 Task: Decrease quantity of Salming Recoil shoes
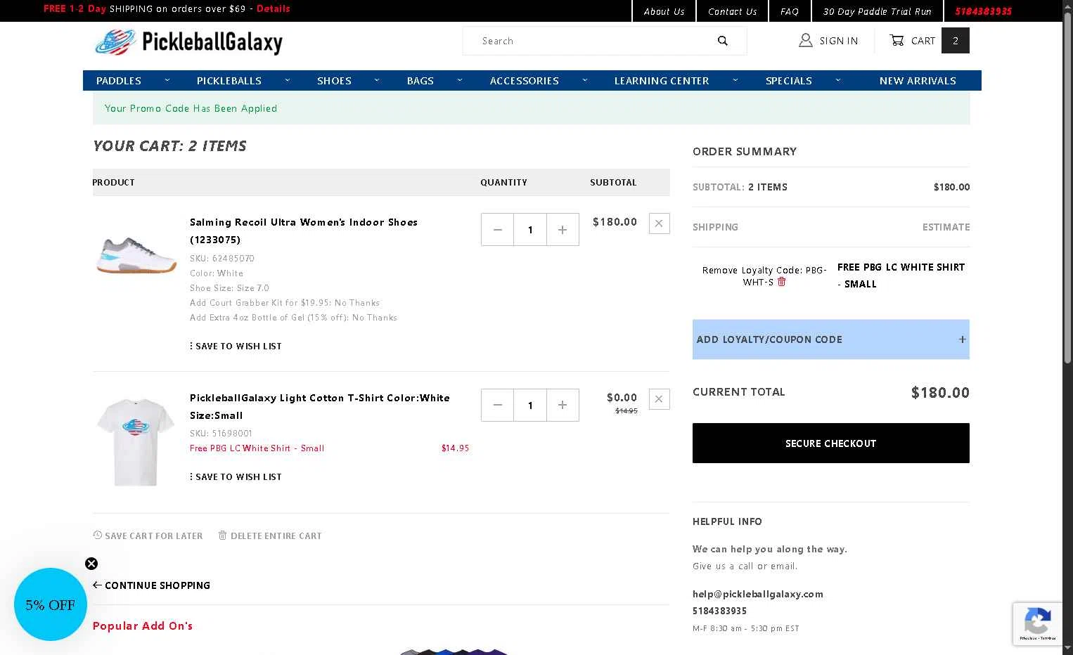pyautogui.click(x=498, y=230)
